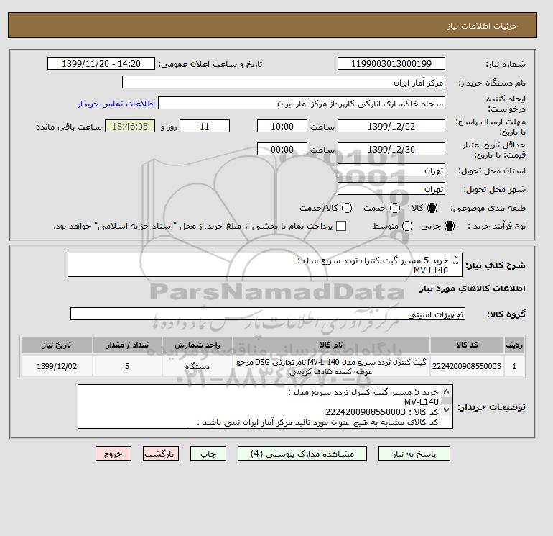
Task: Open اطلاعات تماس خریدار link
Action: (116, 104)
